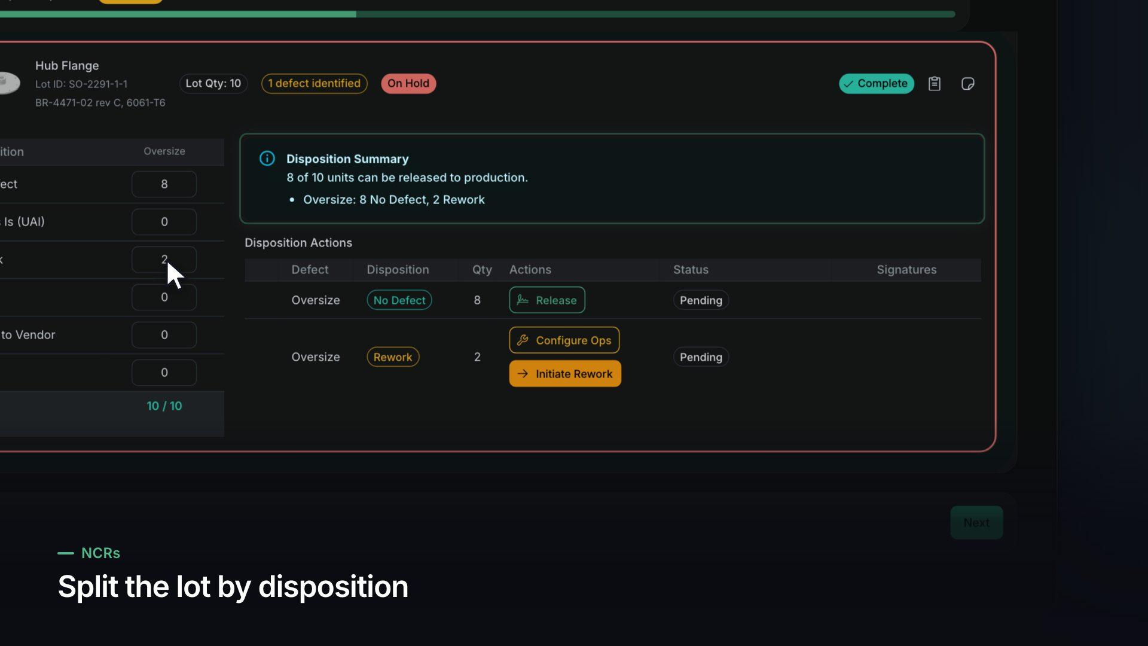This screenshot has height=646, width=1148.
Task: Open the clipboard icon next to Complete
Action: (x=934, y=84)
